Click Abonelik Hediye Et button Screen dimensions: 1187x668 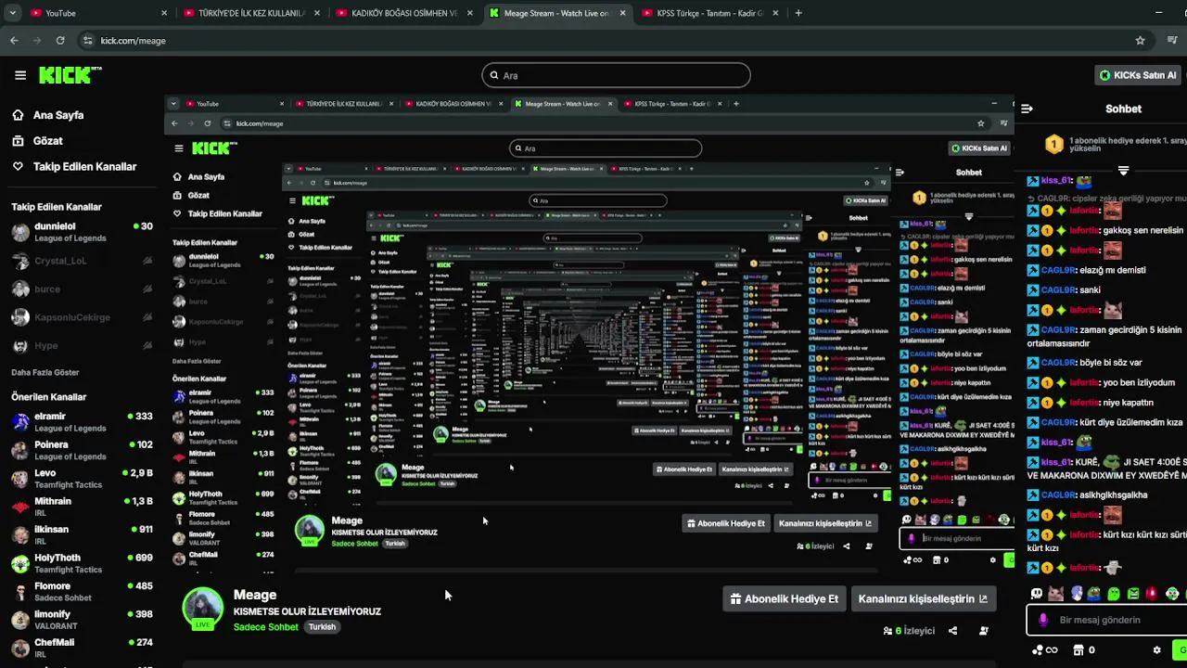click(x=784, y=598)
